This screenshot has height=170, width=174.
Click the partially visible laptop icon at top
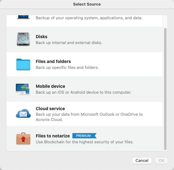click(x=23, y=17)
